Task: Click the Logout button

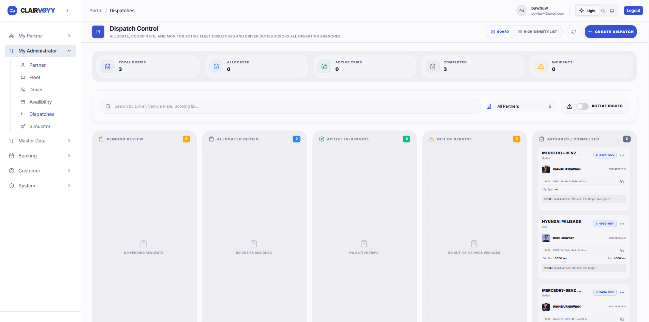Action: (633, 11)
